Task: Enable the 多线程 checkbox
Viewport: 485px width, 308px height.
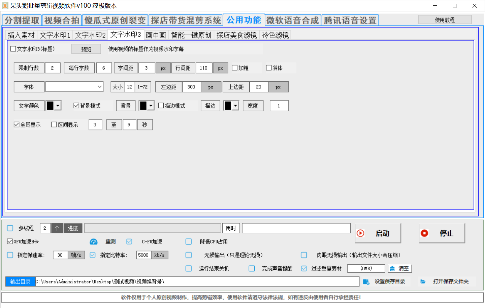Action: click(x=10, y=228)
